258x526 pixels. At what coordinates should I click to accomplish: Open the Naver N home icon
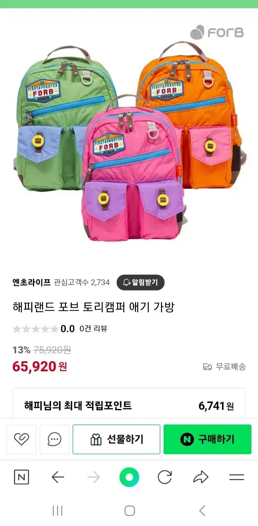[x=21, y=477]
